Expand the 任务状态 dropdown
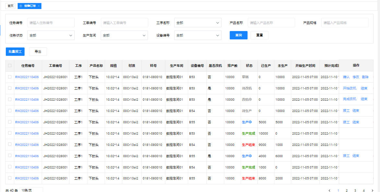The height and width of the screenshot is (192, 380). [51, 35]
